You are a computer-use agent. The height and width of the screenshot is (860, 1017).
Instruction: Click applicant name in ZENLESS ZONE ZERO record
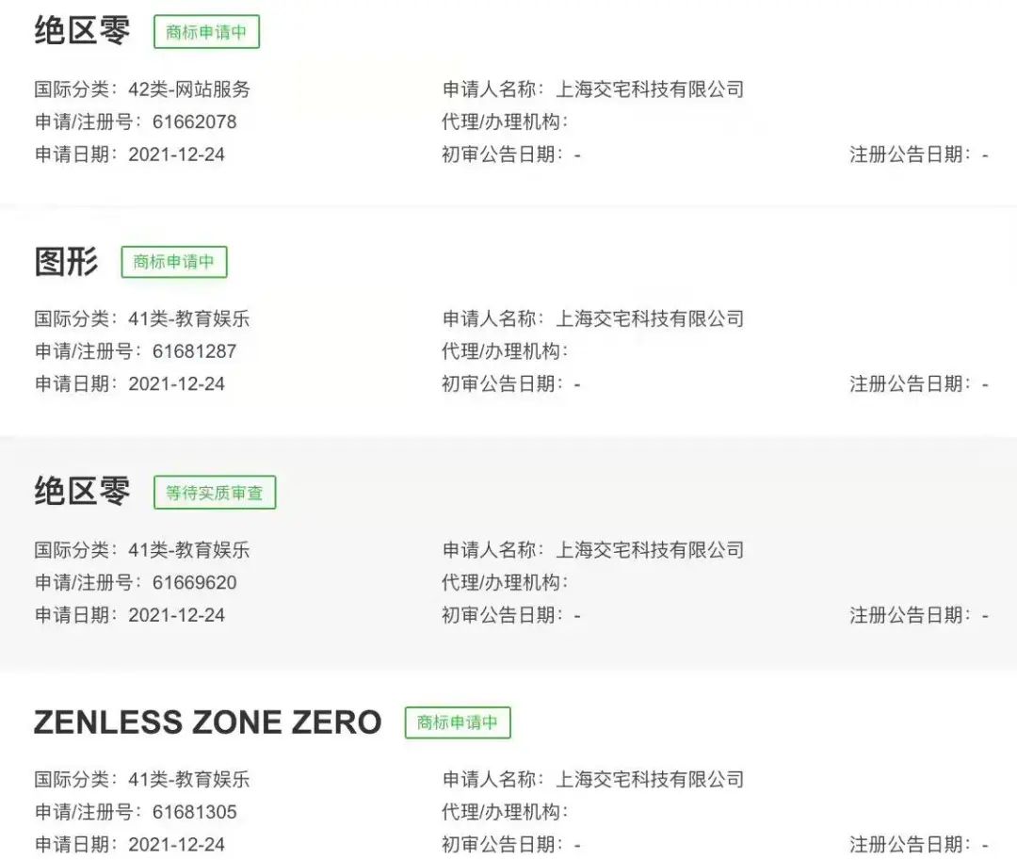coord(650,779)
